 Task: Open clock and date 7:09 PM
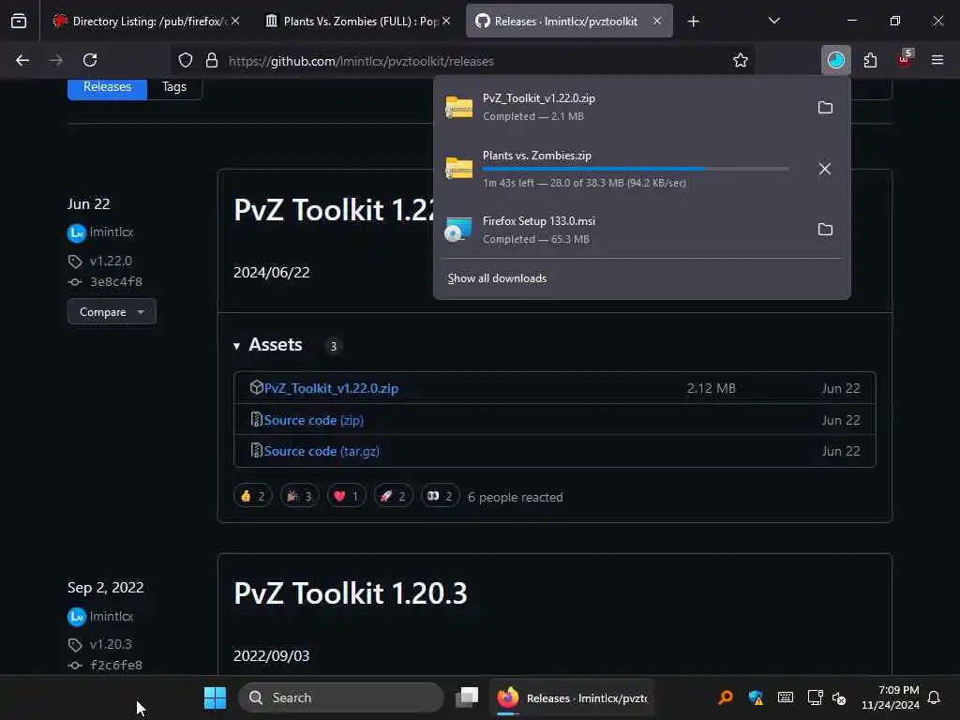(x=891, y=697)
